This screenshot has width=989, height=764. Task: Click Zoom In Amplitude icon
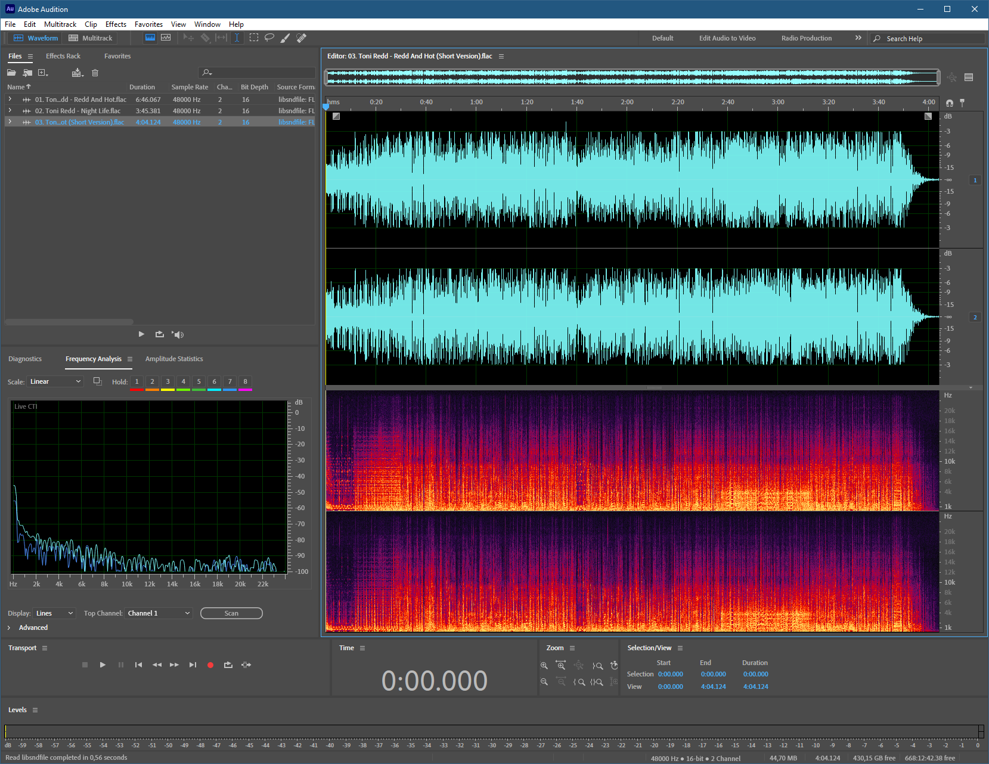click(544, 666)
